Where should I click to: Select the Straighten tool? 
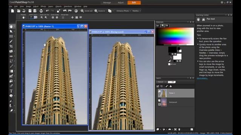[11, 51]
